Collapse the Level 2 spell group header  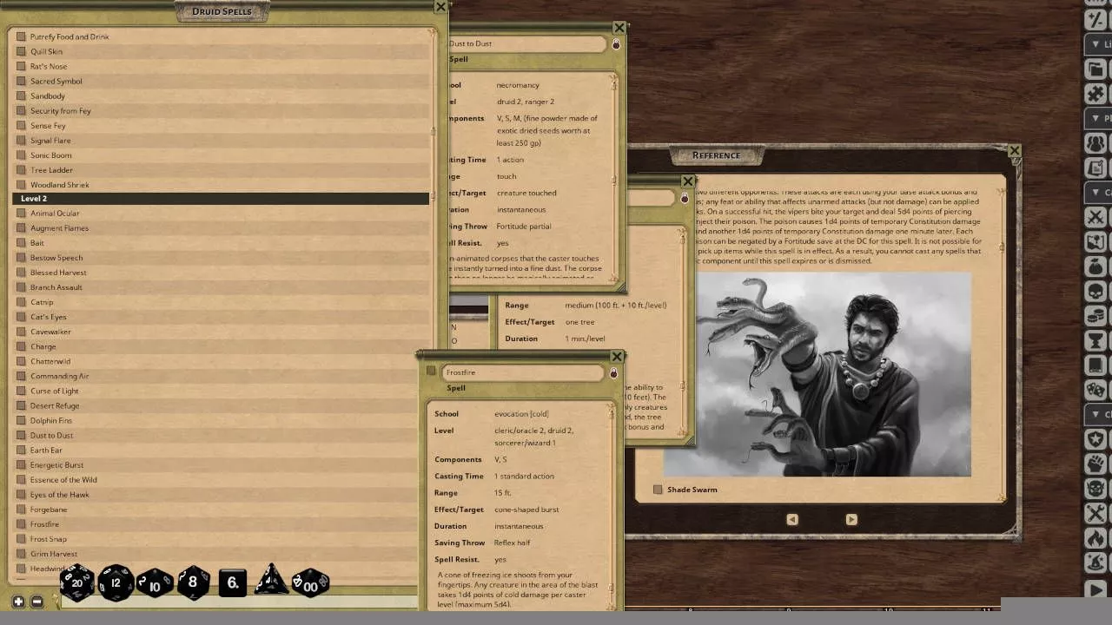(x=221, y=199)
